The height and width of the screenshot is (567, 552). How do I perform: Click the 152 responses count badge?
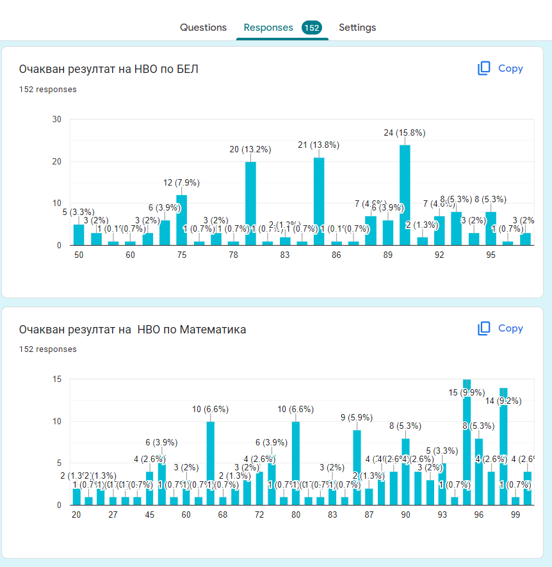click(x=312, y=28)
